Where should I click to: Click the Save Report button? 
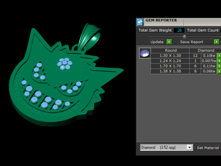(x=197, y=42)
